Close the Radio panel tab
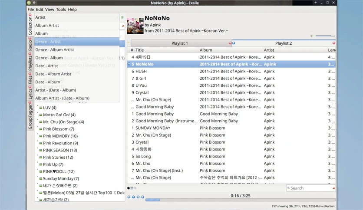 pyautogui.click(x=30, y=38)
